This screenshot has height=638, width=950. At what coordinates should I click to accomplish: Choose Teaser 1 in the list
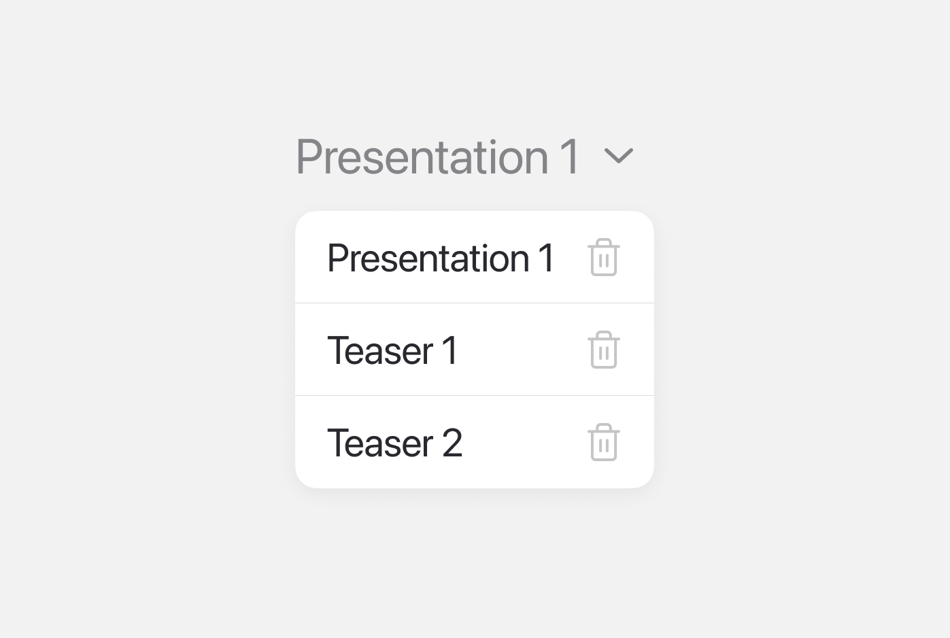(x=392, y=351)
